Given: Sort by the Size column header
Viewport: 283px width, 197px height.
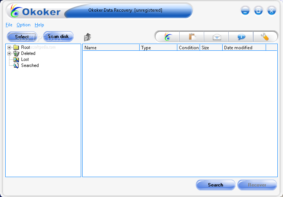Looking at the screenshot, I should [x=211, y=48].
